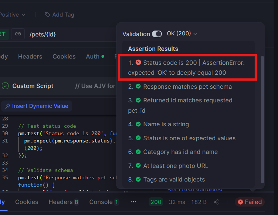Click the link icon beside /pets/{id}
The height and width of the screenshot is (215, 278).
point(18,34)
